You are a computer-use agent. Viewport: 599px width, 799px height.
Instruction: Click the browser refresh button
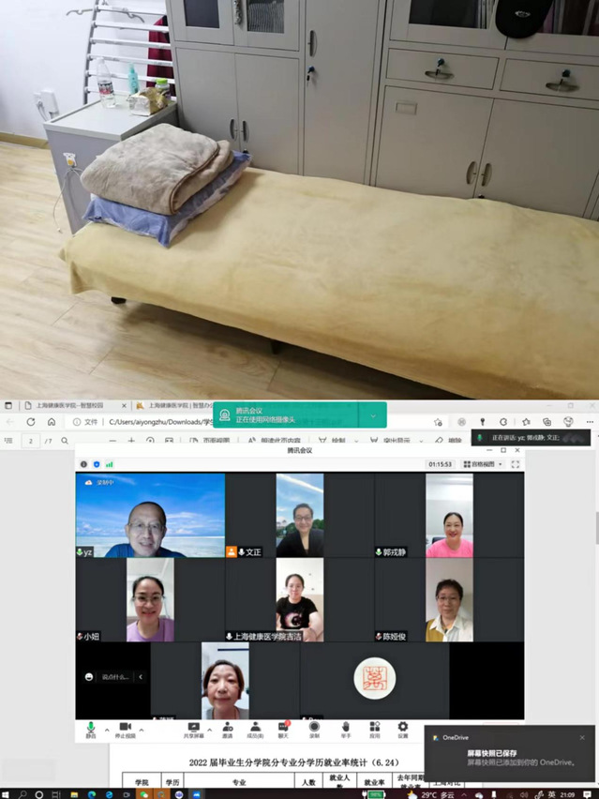click(x=31, y=422)
